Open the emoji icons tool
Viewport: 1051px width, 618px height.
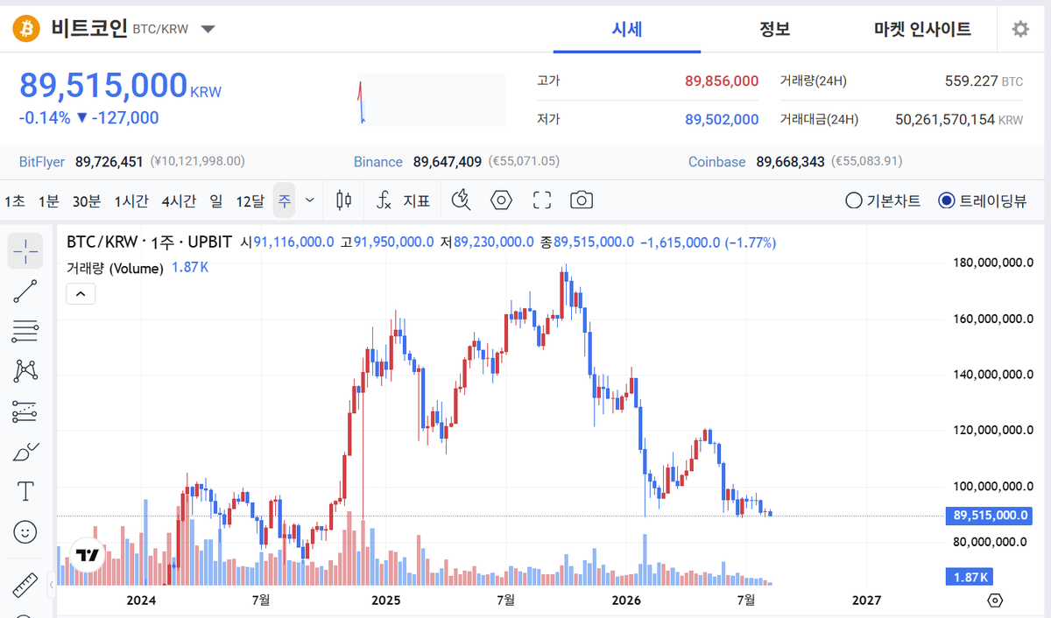(25, 531)
